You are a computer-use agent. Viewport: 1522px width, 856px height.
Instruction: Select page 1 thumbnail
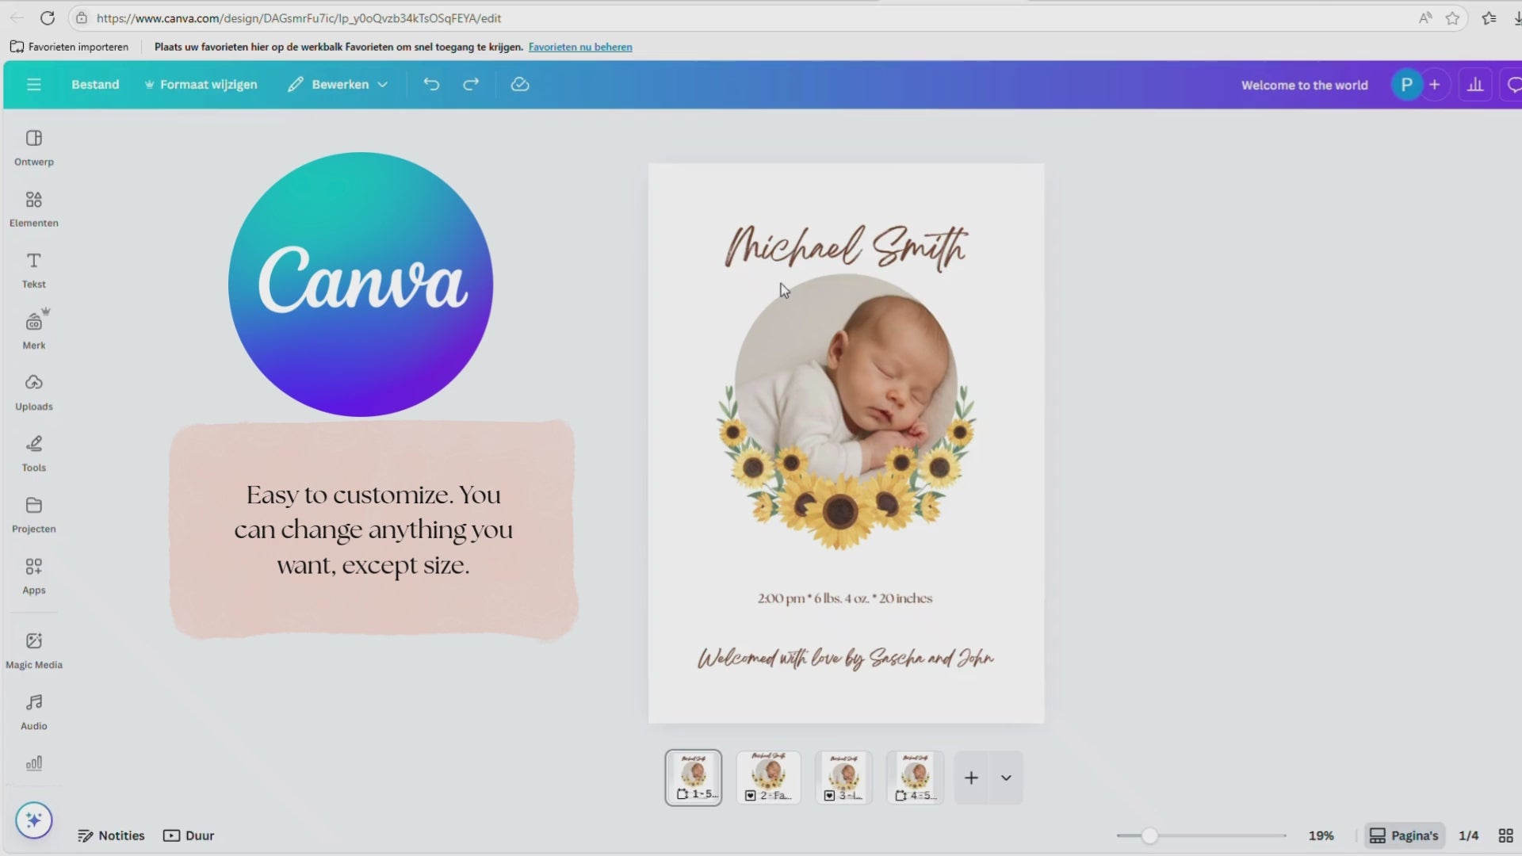[x=693, y=778]
